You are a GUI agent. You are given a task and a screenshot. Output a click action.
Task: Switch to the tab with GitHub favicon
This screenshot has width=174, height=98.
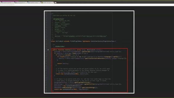[x=21, y=2]
